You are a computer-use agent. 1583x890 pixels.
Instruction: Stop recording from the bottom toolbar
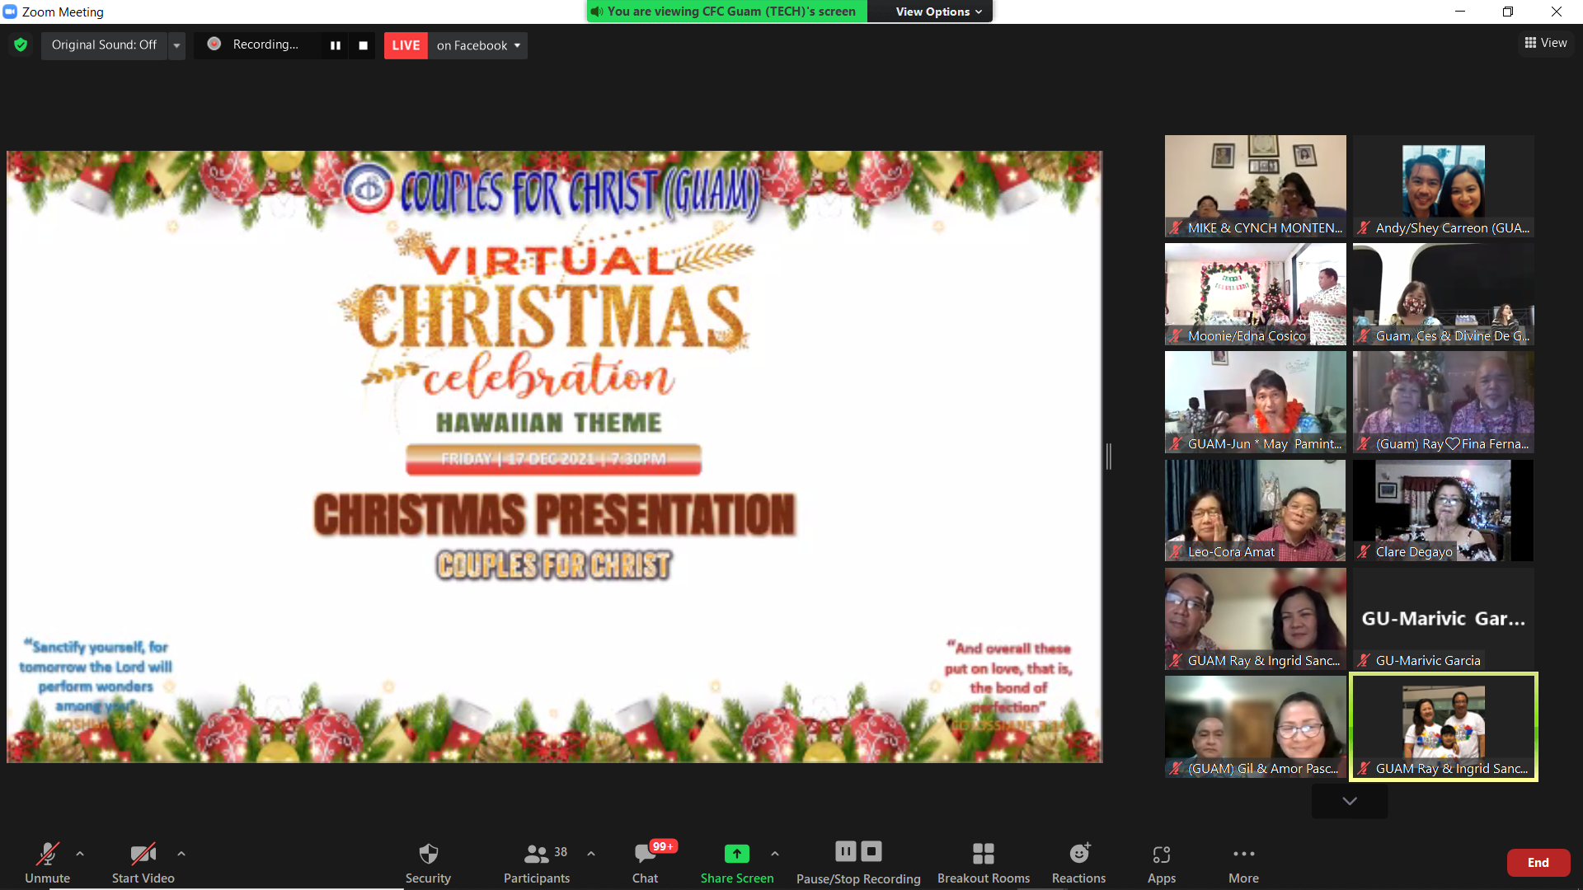coord(871,851)
